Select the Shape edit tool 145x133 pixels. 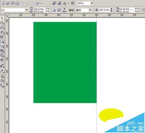[2, 23]
